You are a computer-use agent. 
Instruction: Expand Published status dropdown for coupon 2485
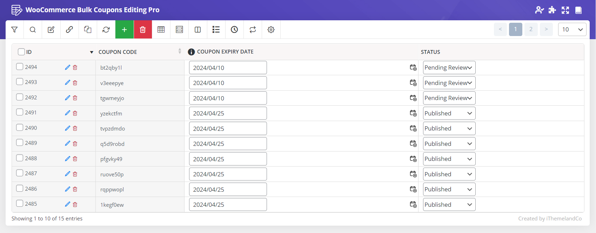(449, 205)
